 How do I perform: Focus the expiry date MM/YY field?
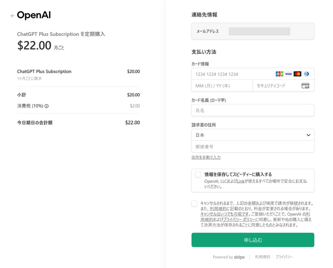point(222,86)
